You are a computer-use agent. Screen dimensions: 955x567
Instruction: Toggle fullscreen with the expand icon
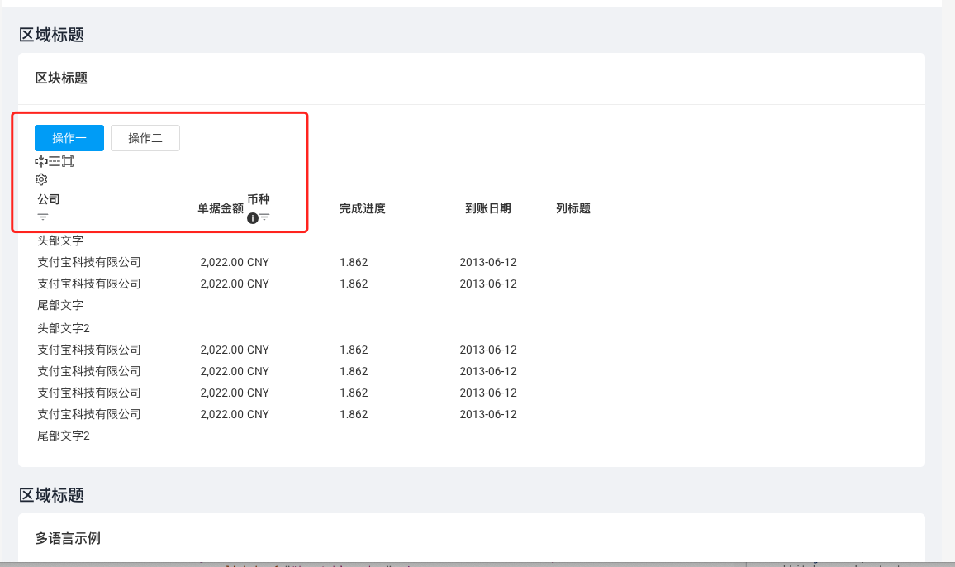click(x=68, y=161)
